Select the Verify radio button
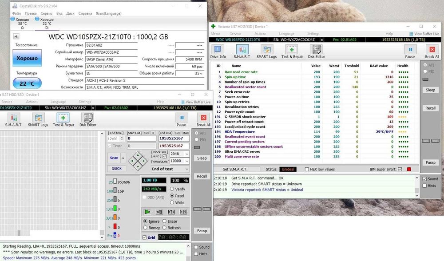Viewport: 444px width, 261px height. [172, 189]
